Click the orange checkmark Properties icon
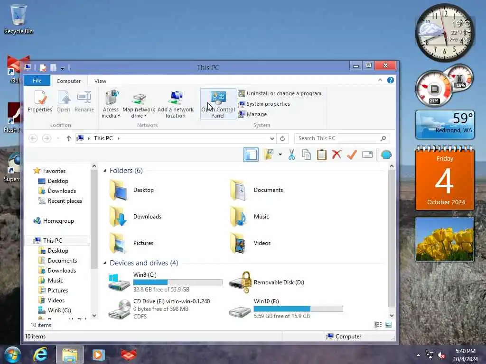 click(352, 155)
